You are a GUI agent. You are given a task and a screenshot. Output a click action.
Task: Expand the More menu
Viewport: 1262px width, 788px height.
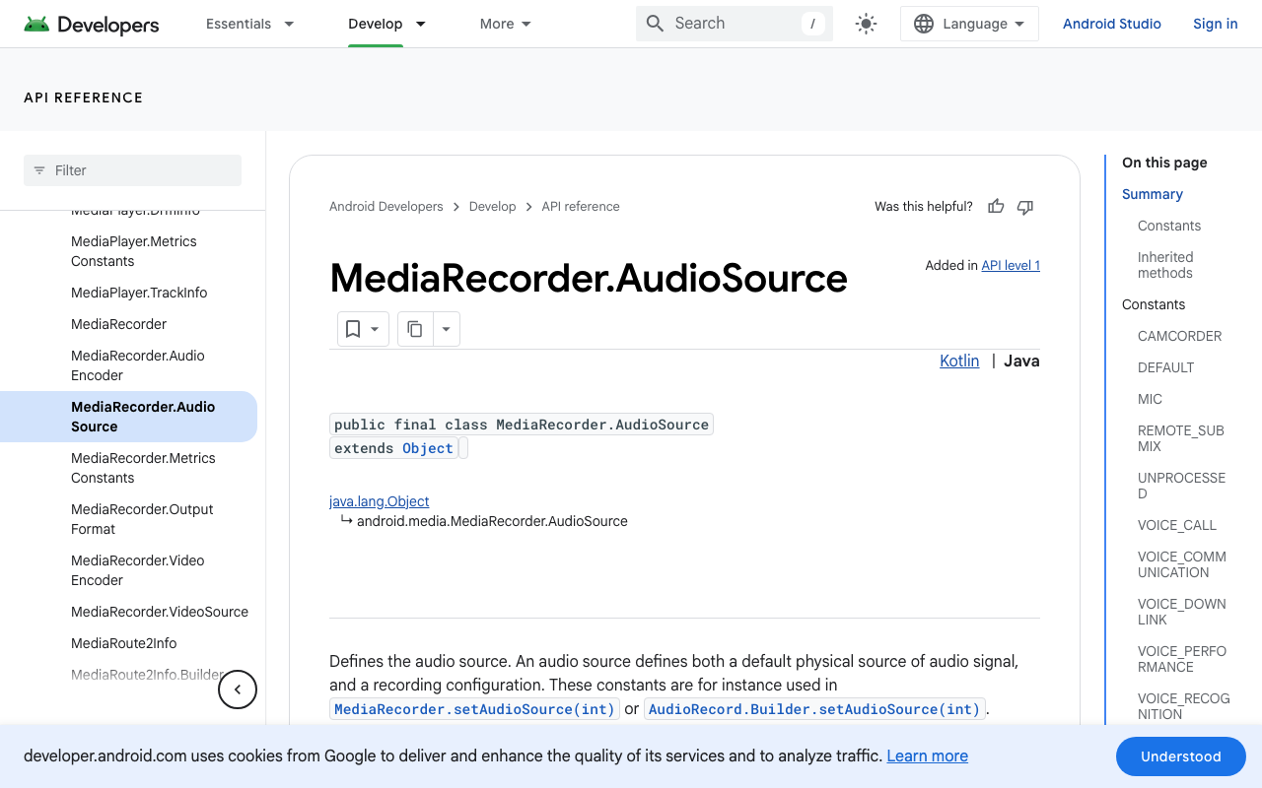click(x=505, y=24)
